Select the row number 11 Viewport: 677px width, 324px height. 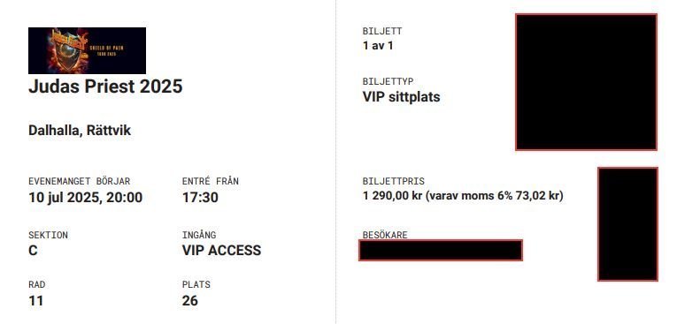[x=35, y=300]
